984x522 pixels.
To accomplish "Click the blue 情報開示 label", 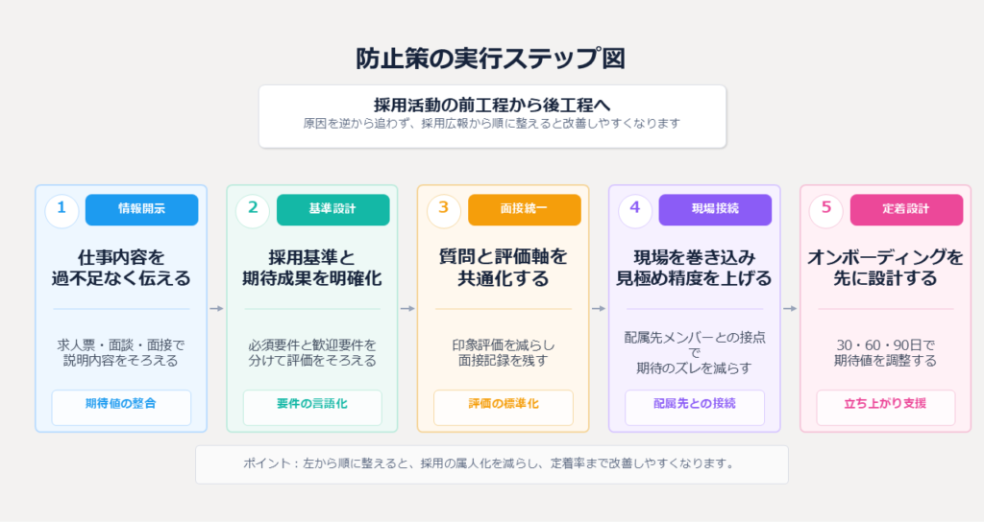I will click(x=141, y=209).
